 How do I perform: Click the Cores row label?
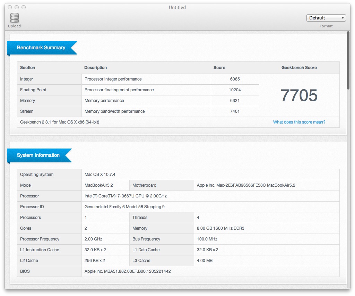point(26,228)
